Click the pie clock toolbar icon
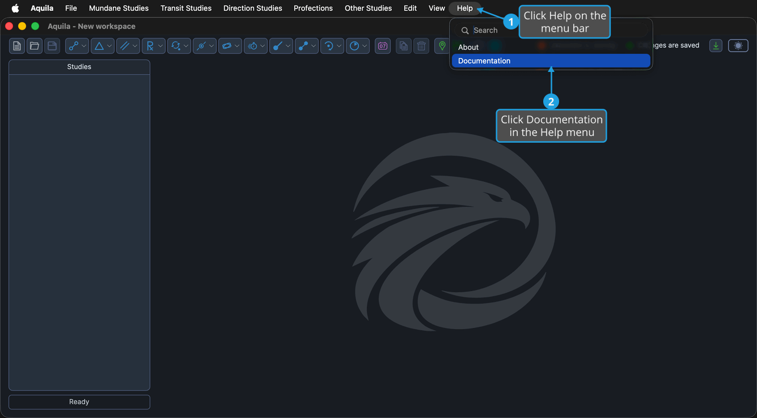 tap(354, 46)
